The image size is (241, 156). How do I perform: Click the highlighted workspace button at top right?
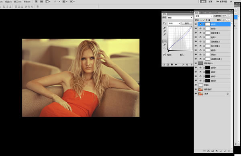(203, 2)
